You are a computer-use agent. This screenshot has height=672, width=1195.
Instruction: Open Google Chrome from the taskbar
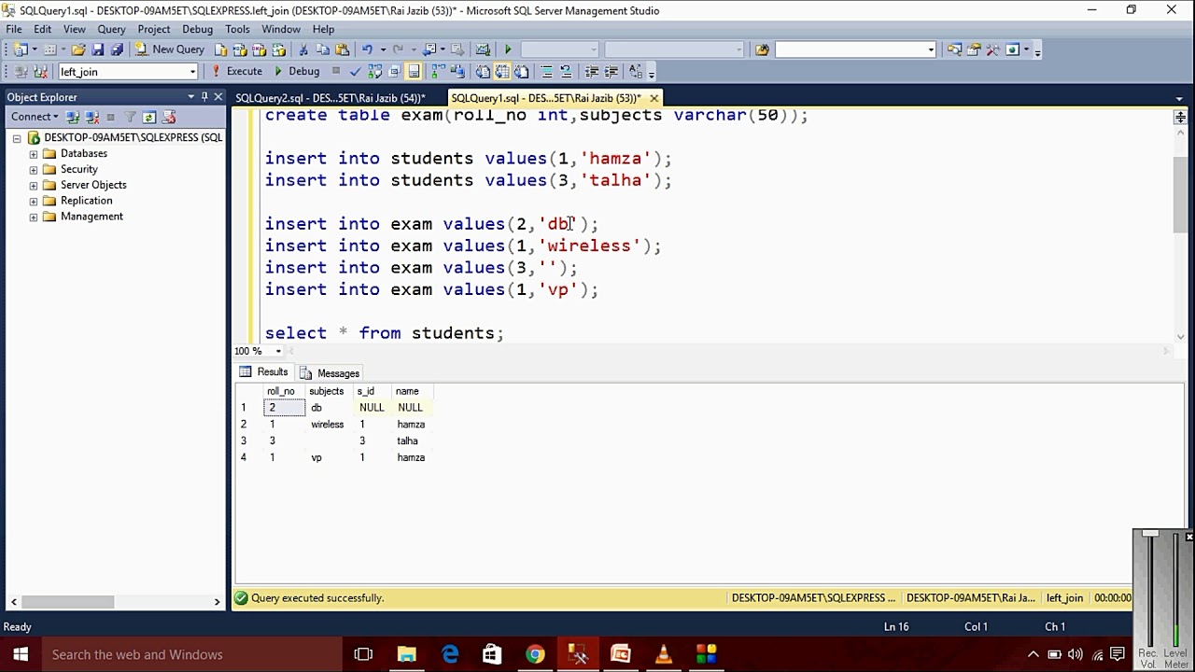click(535, 654)
